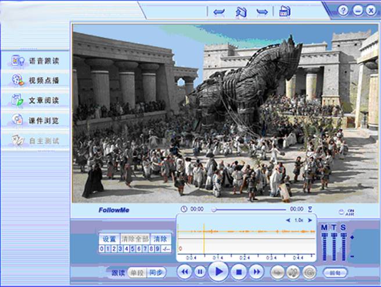
Task: Click the pause button
Action: pyautogui.click(x=200, y=272)
